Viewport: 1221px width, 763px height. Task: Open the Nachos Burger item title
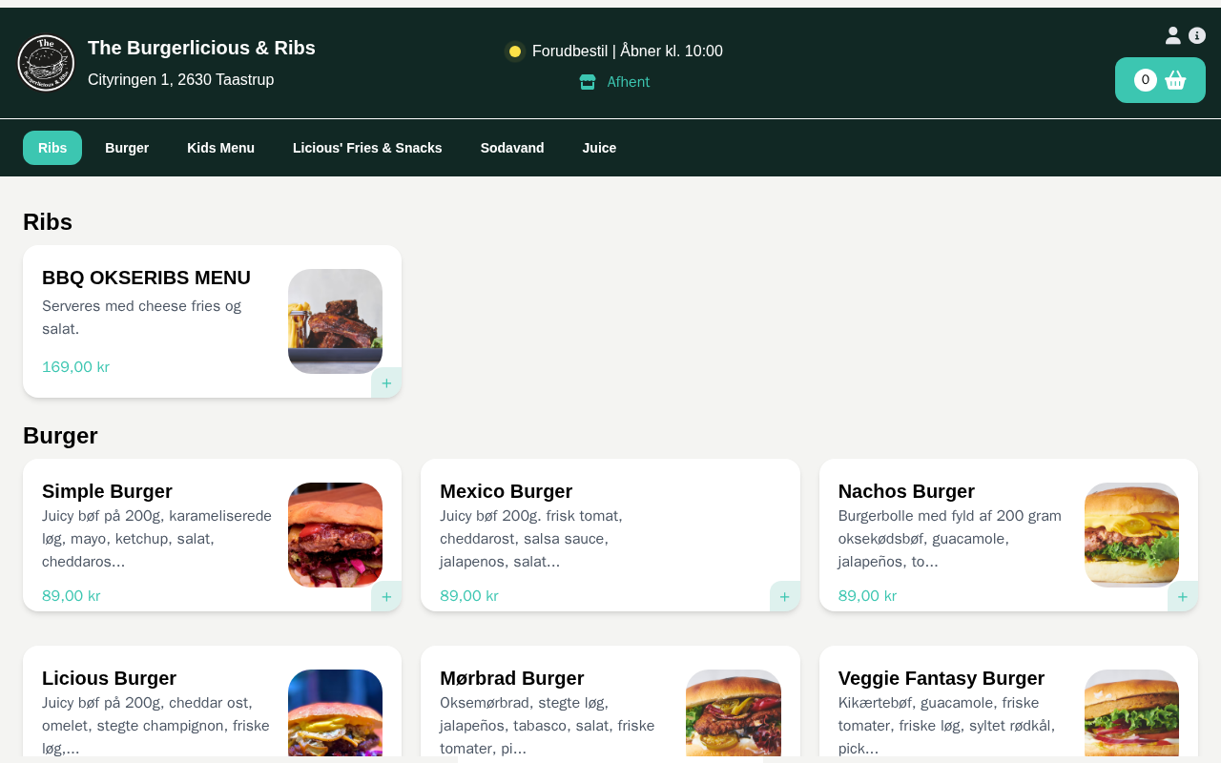pos(906,491)
